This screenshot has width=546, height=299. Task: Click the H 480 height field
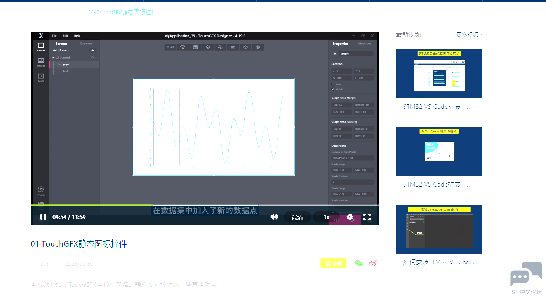(364, 78)
